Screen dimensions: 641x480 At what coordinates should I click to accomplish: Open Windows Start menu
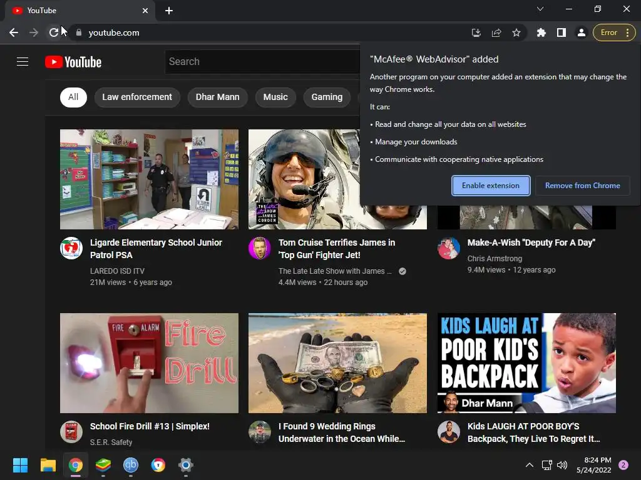[20, 465]
